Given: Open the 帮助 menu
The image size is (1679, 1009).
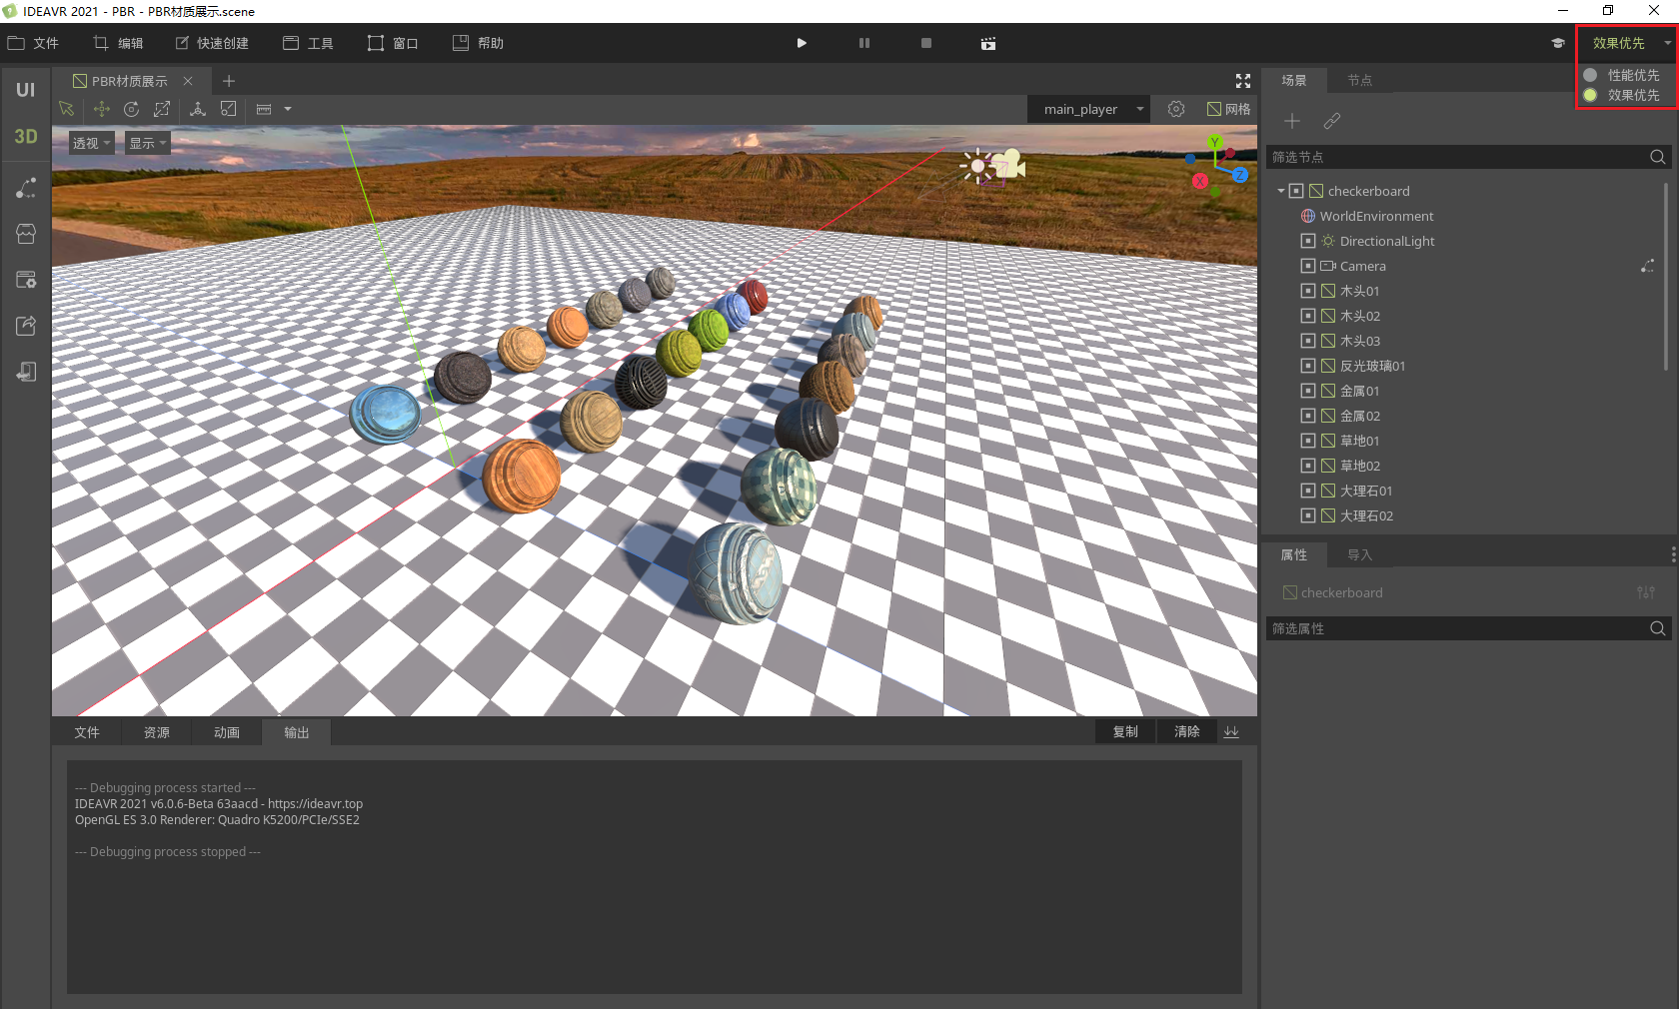Looking at the screenshot, I should 478,43.
